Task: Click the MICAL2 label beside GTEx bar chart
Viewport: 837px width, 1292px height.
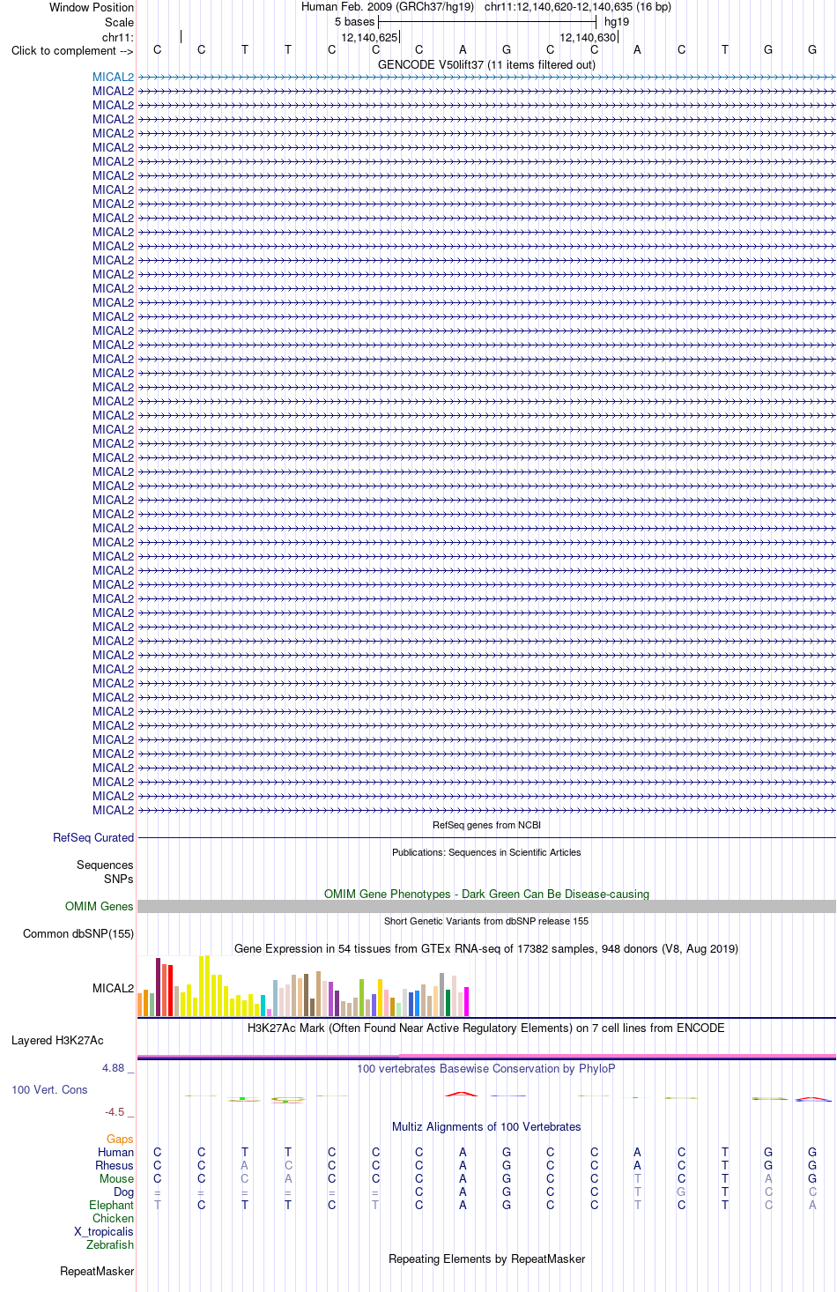Action: [113, 988]
